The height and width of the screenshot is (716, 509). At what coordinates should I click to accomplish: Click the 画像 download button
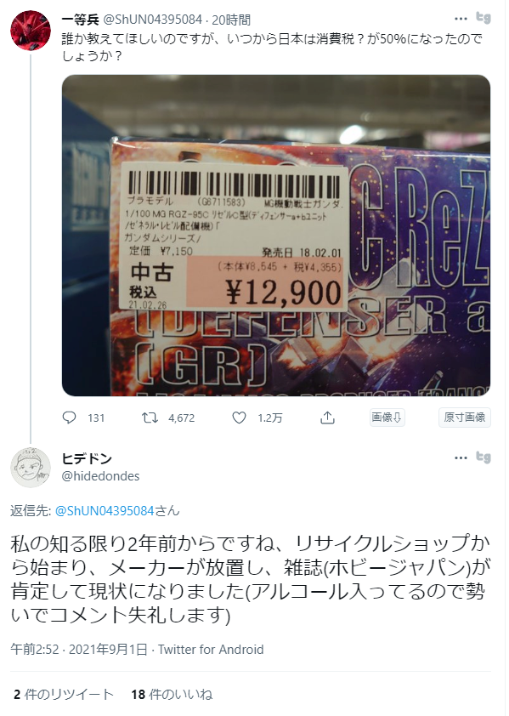click(387, 418)
